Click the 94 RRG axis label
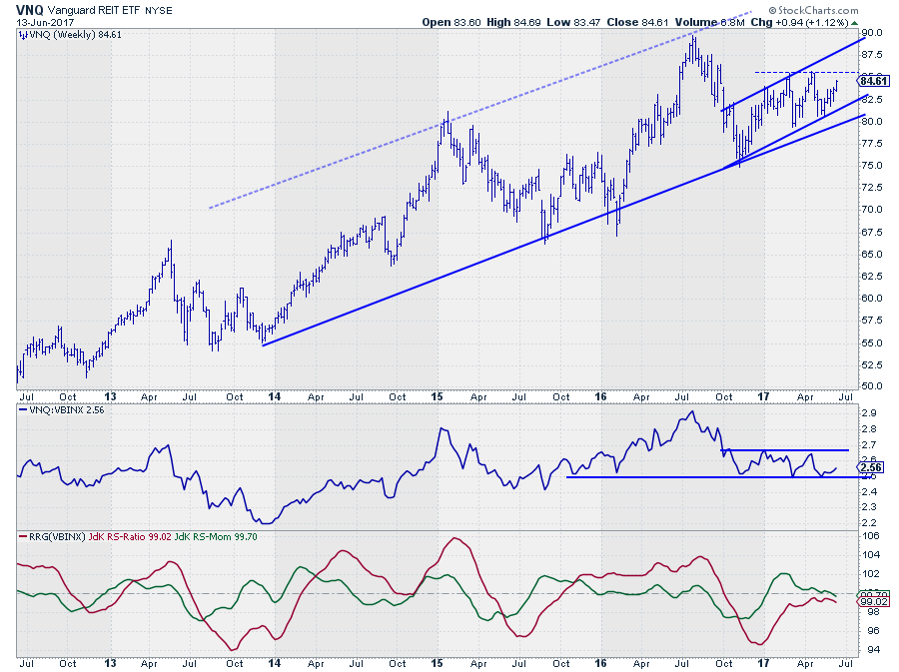Viewport: 899px width, 672px height. [872, 650]
